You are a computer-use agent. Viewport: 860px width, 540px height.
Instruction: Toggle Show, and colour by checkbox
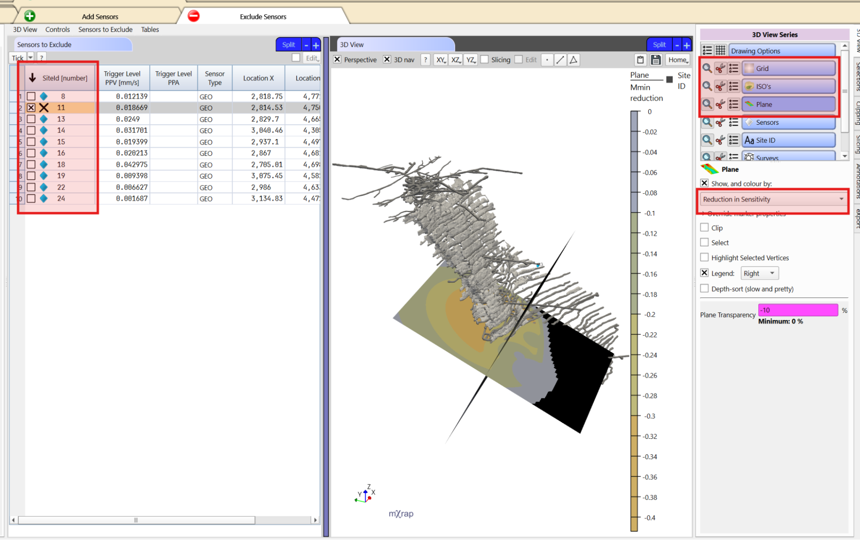(x=704, y=183)
